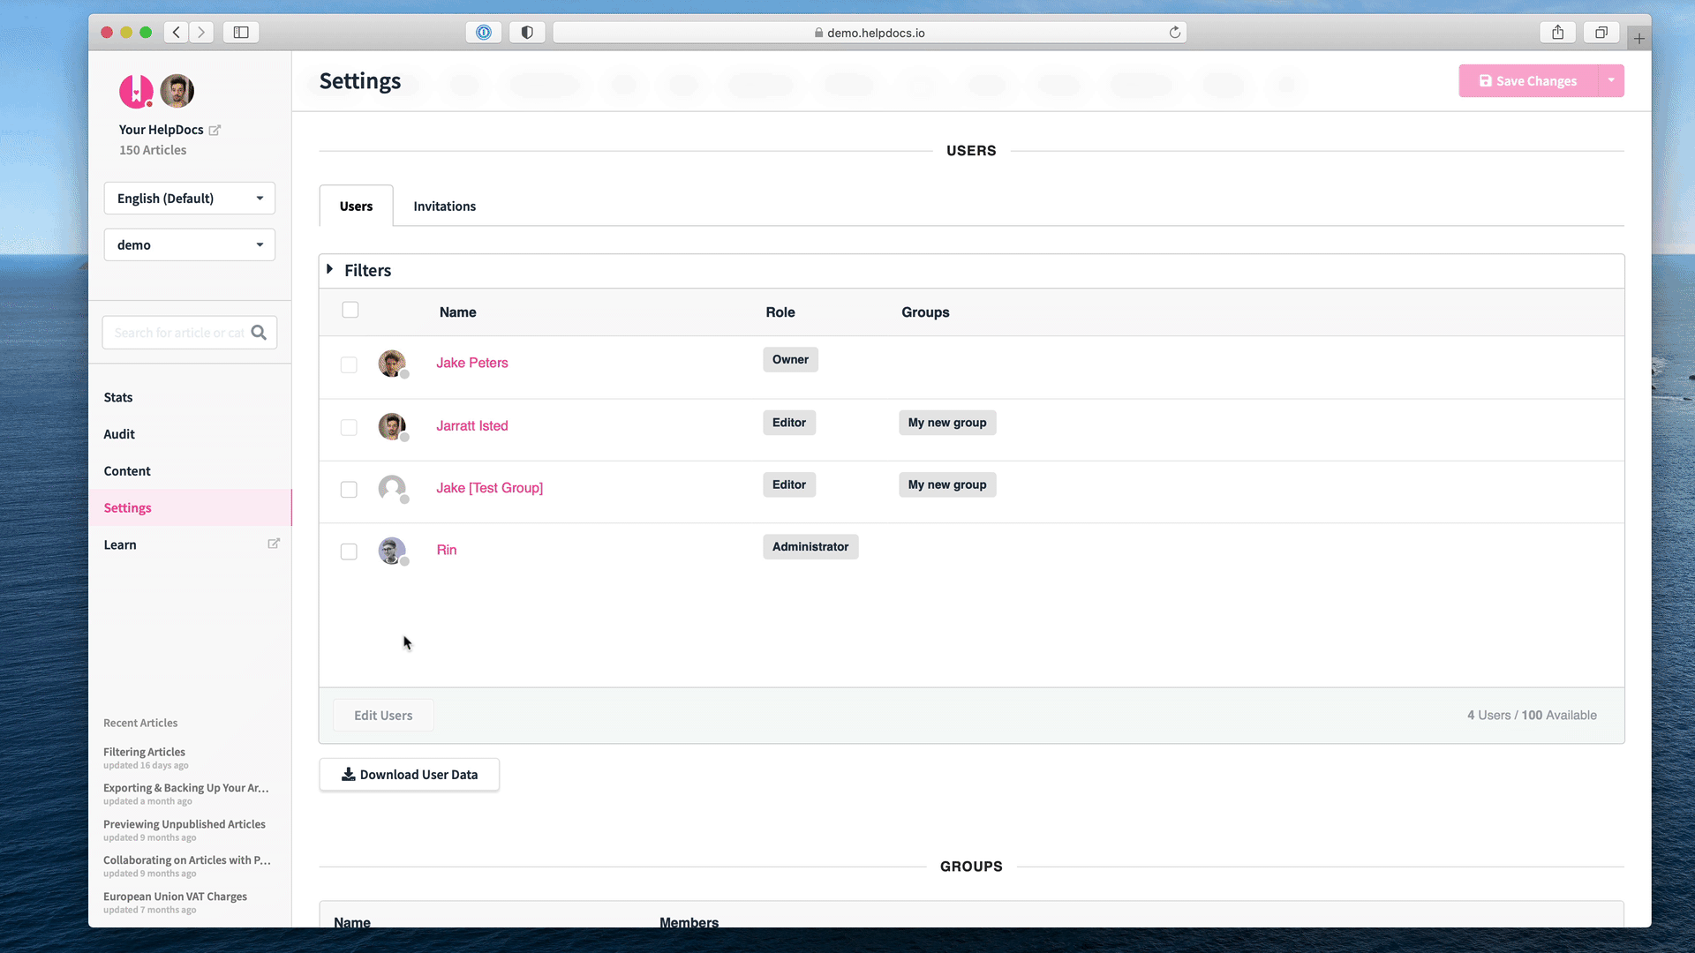Click Jarratt Isted avatar image
Screen dimensions: 1695x953
(x=392, y=426)
